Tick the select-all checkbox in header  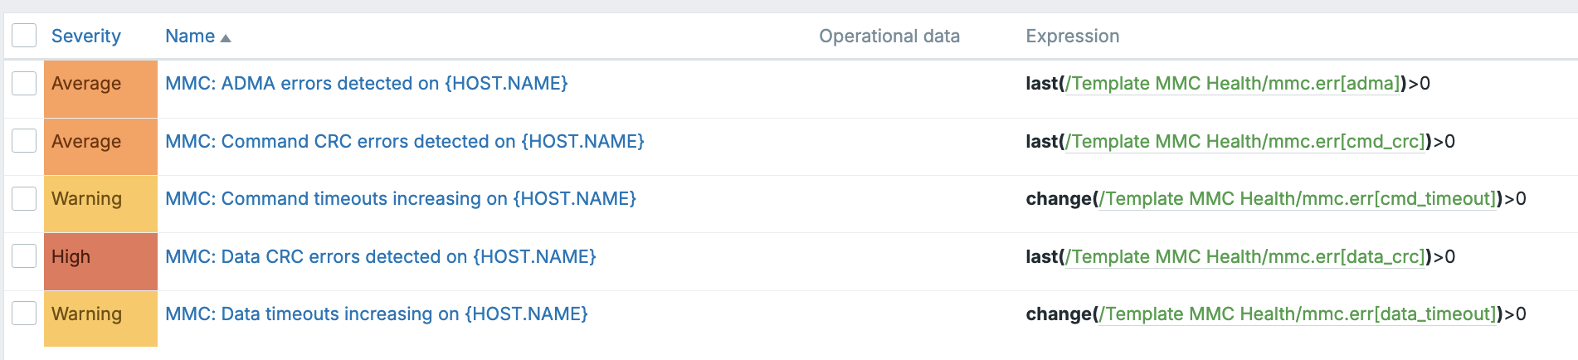[24, 36]
